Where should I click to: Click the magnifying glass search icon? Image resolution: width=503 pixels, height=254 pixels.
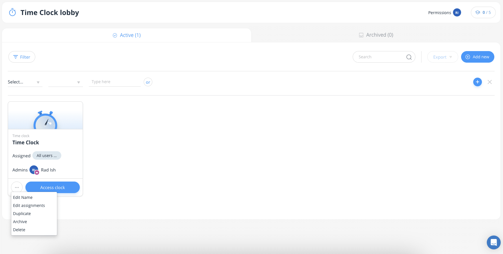click(x=409, y=57)
